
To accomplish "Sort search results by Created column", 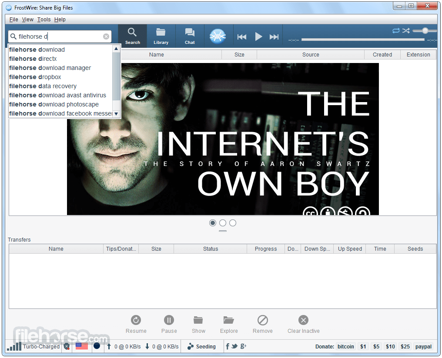I will pyautogui.click(x=382, y=55).
